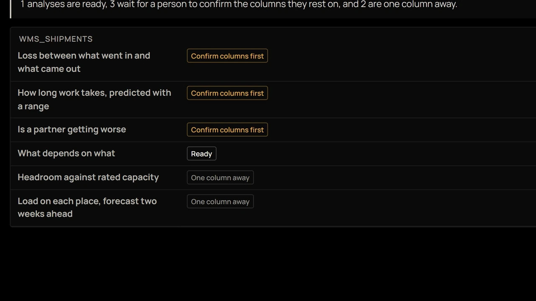The image size is (536, 301).
Task: Click One column away beside Headroom against rated capacity
Action: (x=220, y=177)
